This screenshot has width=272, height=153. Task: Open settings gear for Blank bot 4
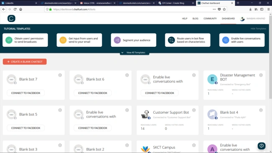pyautogui.click(x=261, y=110)
